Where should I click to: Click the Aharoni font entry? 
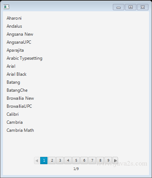(14, 18)
